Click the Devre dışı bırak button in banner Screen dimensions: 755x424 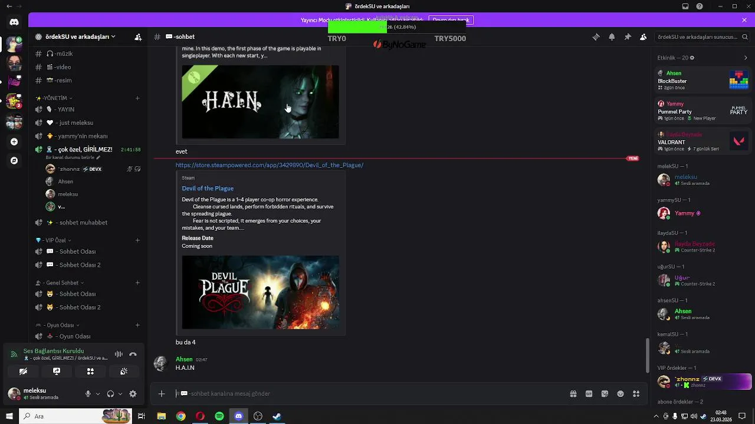[451, 20]
